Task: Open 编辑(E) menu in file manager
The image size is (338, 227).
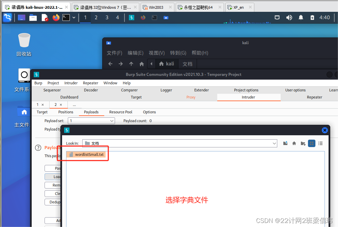Action: click(x=135, y=53)
